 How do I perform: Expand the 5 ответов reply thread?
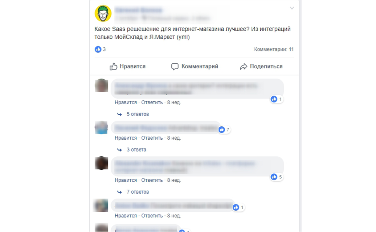pos(138,114)
